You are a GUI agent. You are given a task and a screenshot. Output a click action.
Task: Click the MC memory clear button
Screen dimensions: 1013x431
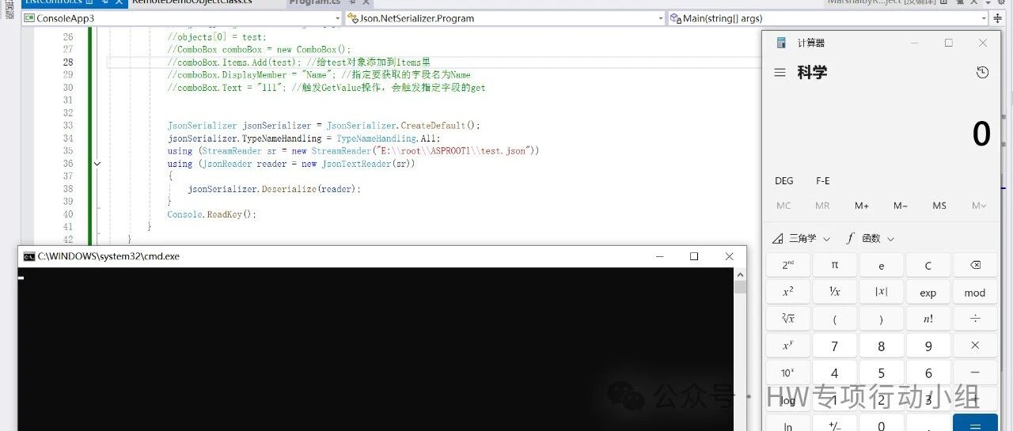[783, 206]
